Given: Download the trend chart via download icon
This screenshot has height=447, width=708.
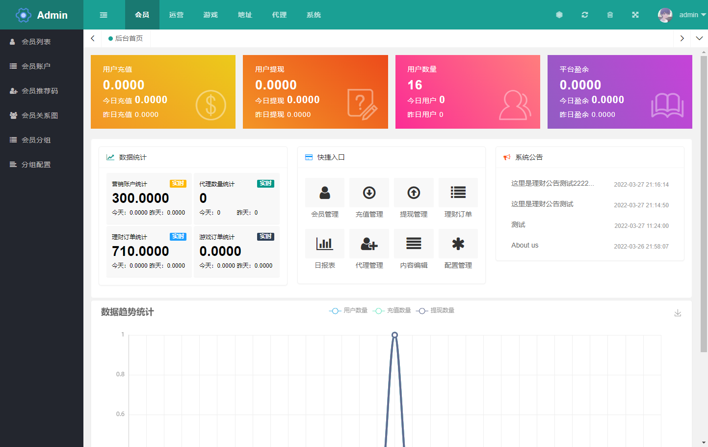Looking at the screenshot, I should [x=678, y=313].
